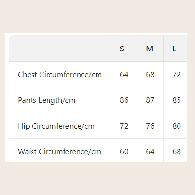Viewport: 195px width, 195px height.
Task: Click waist value 68 for size L
Action: pos(177,152)
